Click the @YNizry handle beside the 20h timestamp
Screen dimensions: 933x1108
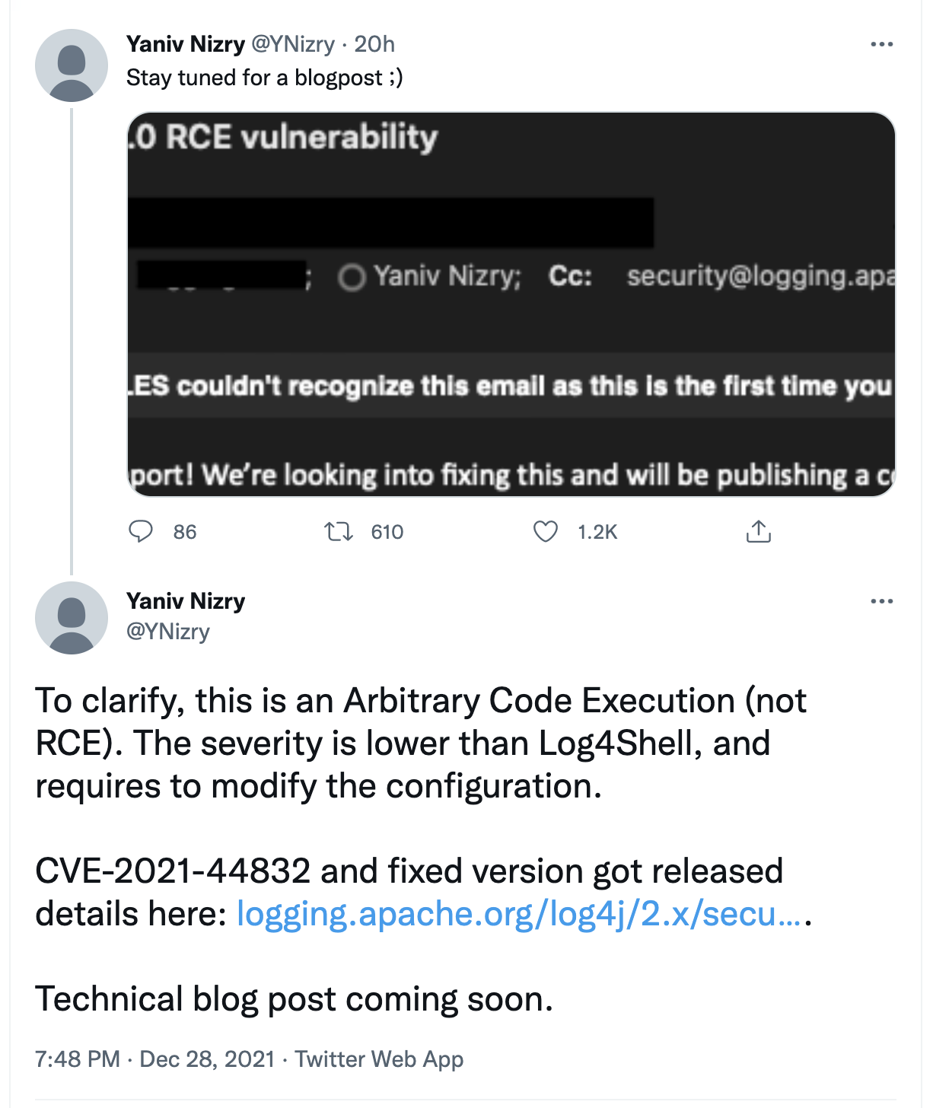pyautogui.click(x=293, y=44)
